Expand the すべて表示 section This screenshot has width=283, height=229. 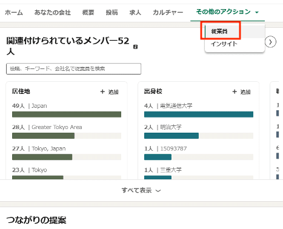click(x=141, y=190)
